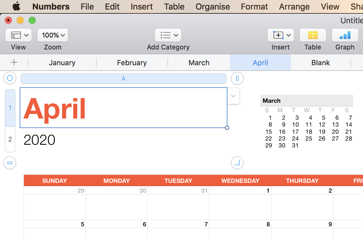Insert a table using the Table toolbar icon

tap(313, 35)
